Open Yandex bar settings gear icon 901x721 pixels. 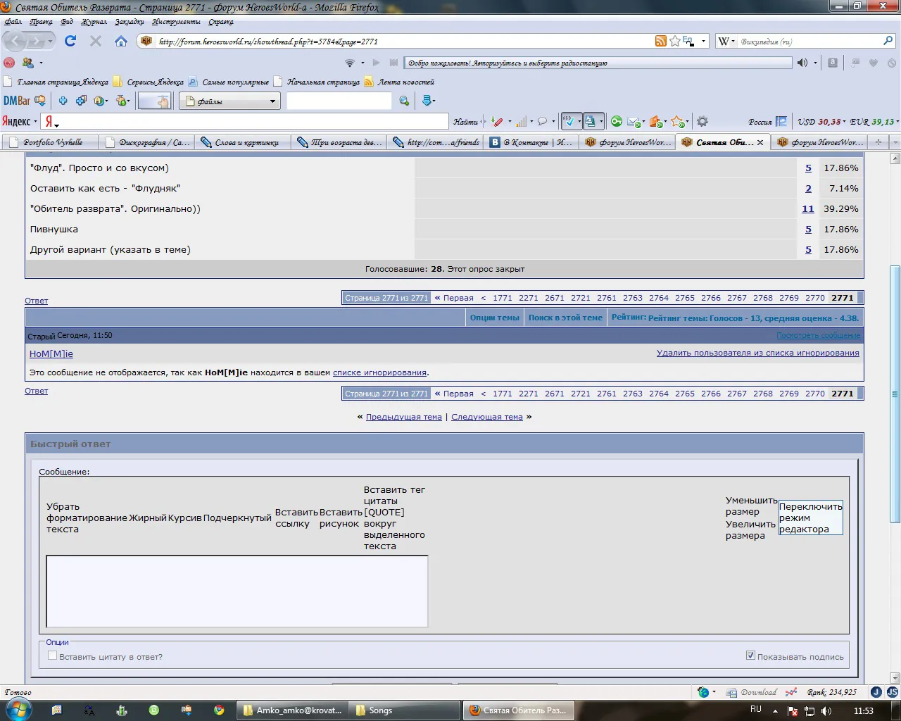[x=702, y=121]
